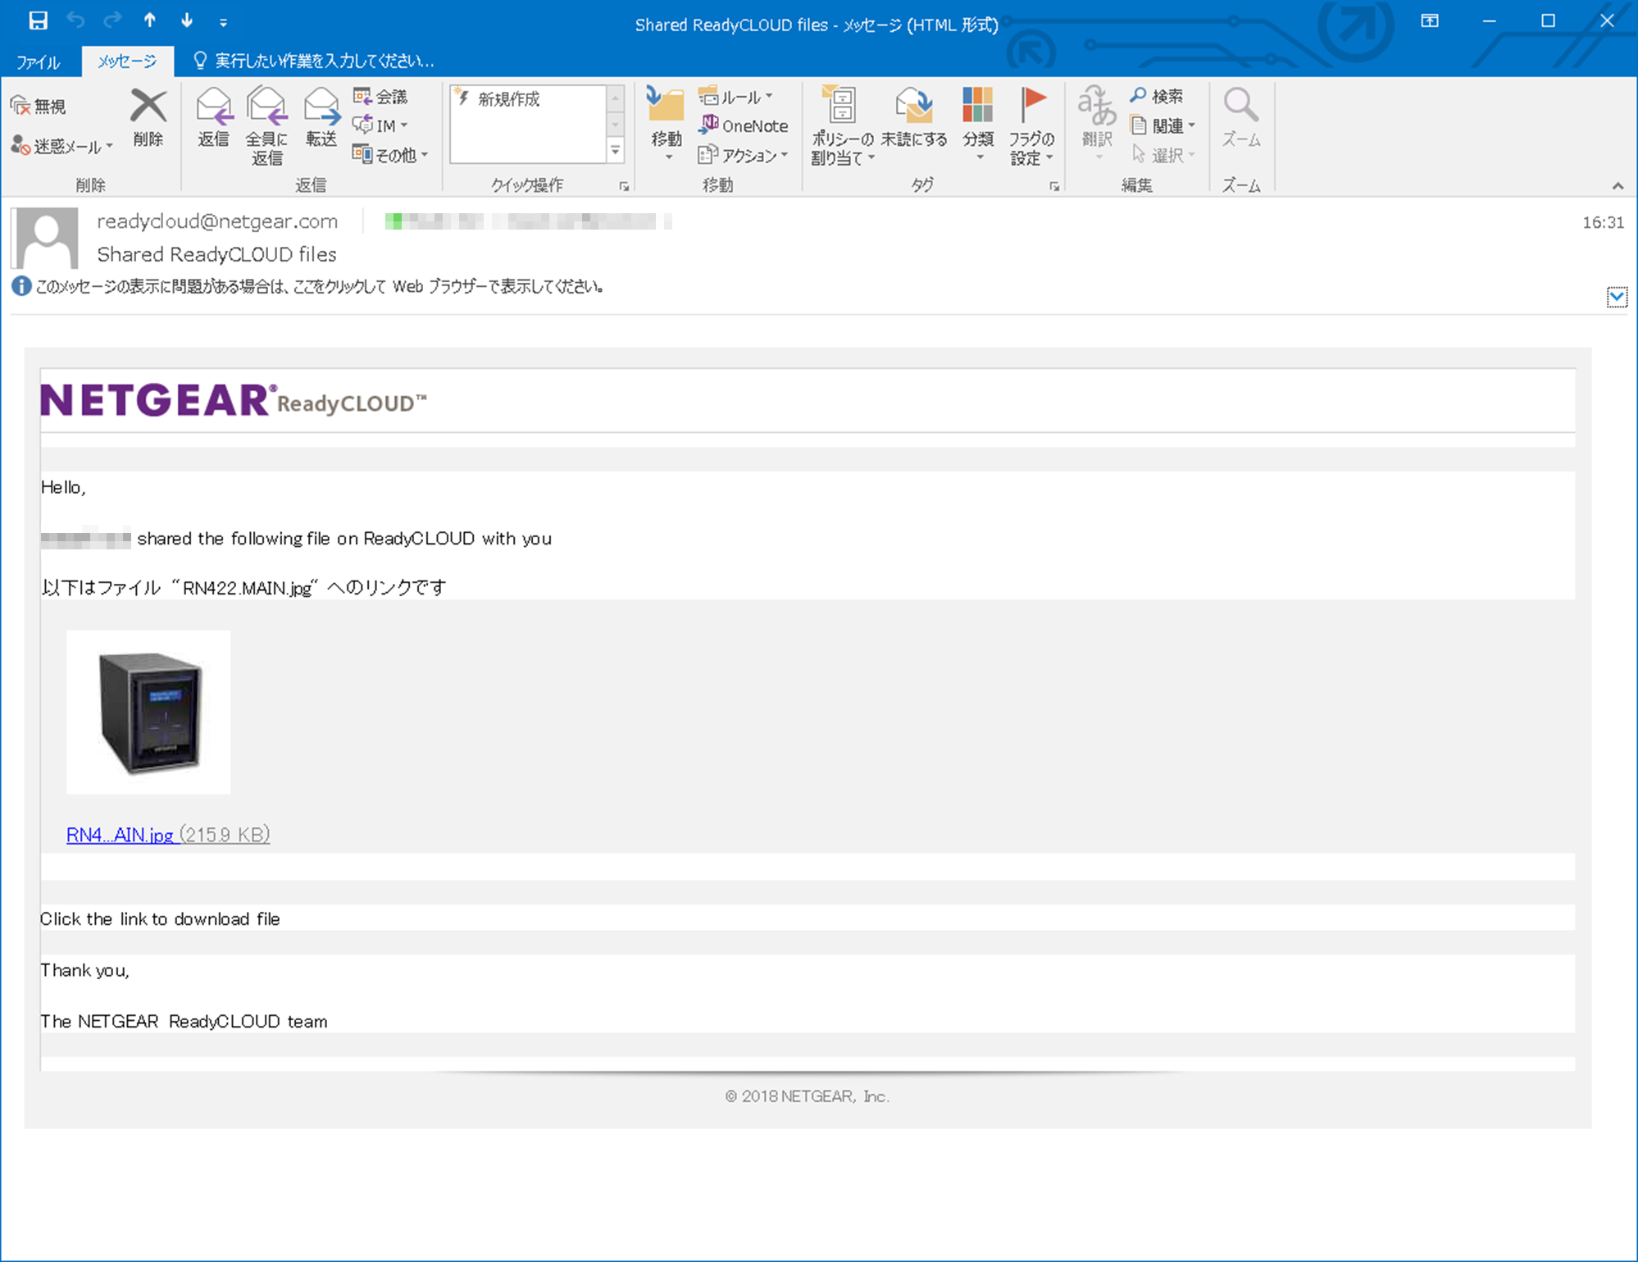Click the NETGEAR ReadyCLOUD logo
The image size is (1638, 1262).
(x=234, y=401)
